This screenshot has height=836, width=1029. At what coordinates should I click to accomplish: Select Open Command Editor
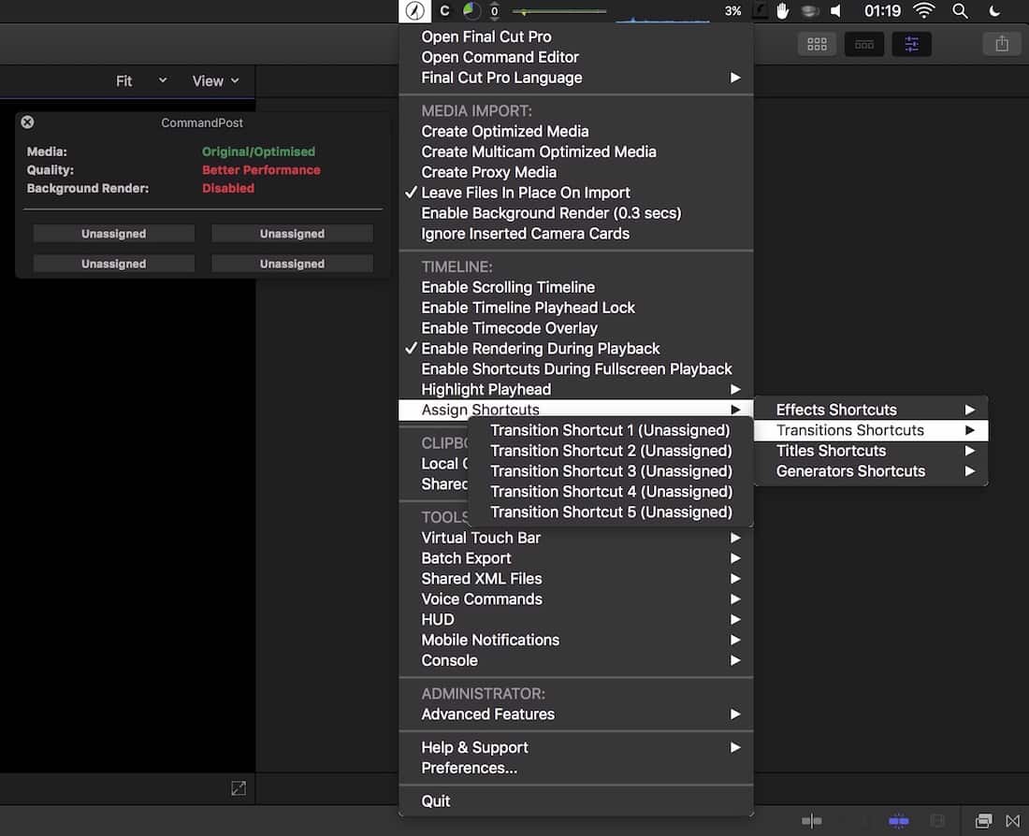pos(576,57)
